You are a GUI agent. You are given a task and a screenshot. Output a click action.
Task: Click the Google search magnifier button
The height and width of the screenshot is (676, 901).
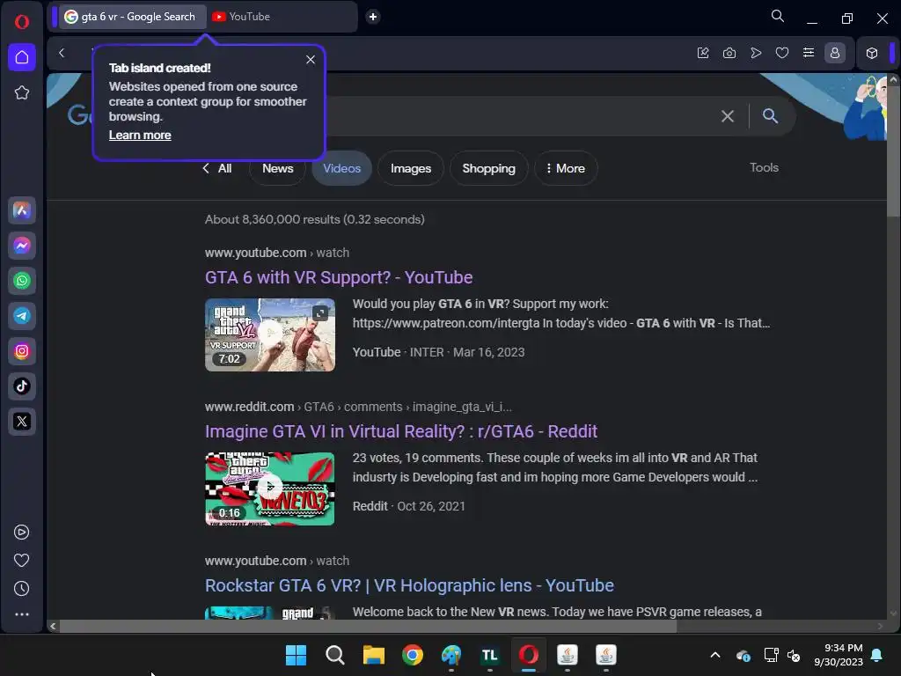tap(770, 116)
